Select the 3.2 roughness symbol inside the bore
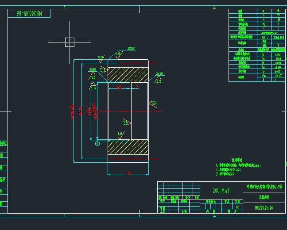This screenshot has width=287, height=230. click(127, 122)
